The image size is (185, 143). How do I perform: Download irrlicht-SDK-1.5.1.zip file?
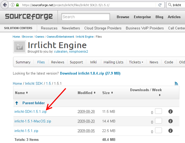31,111
